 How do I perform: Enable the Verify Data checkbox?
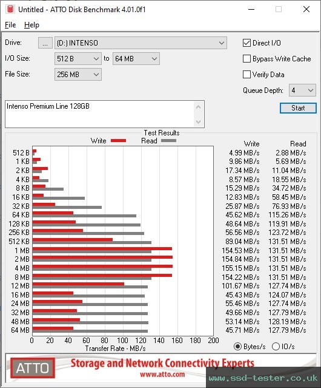click(247, 75)
